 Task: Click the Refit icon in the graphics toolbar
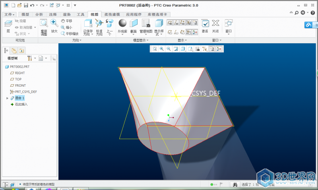[x=155, y=49]
